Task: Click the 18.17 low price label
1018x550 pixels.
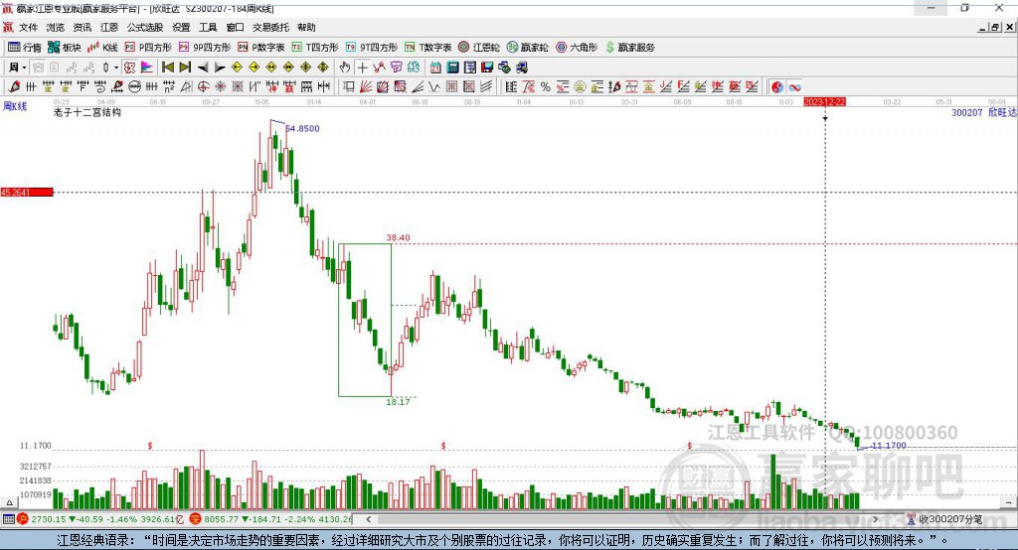Action: pos(398,401)
